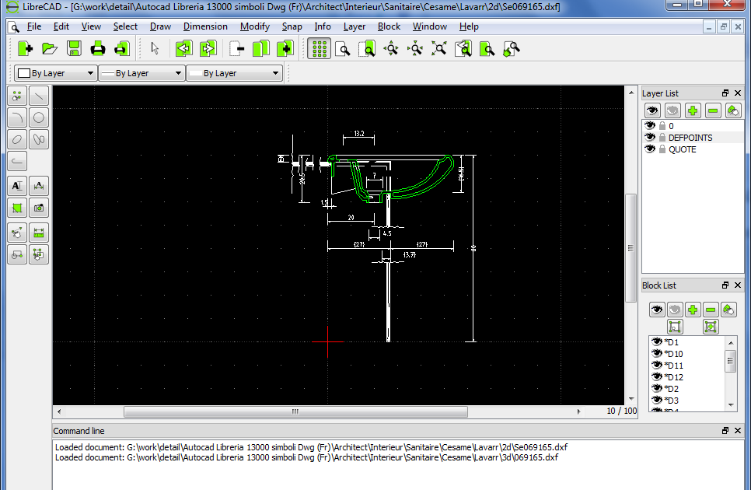Select the Arc drawing tool
The width and height of the screenshot is (751, 490).
point(17,117)
